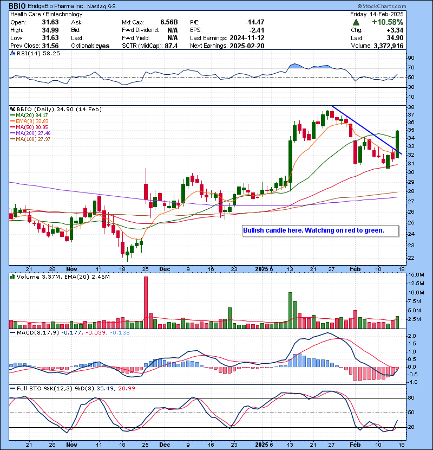Click the Mkt Cap value 6.56B

[x=169, y=22]
